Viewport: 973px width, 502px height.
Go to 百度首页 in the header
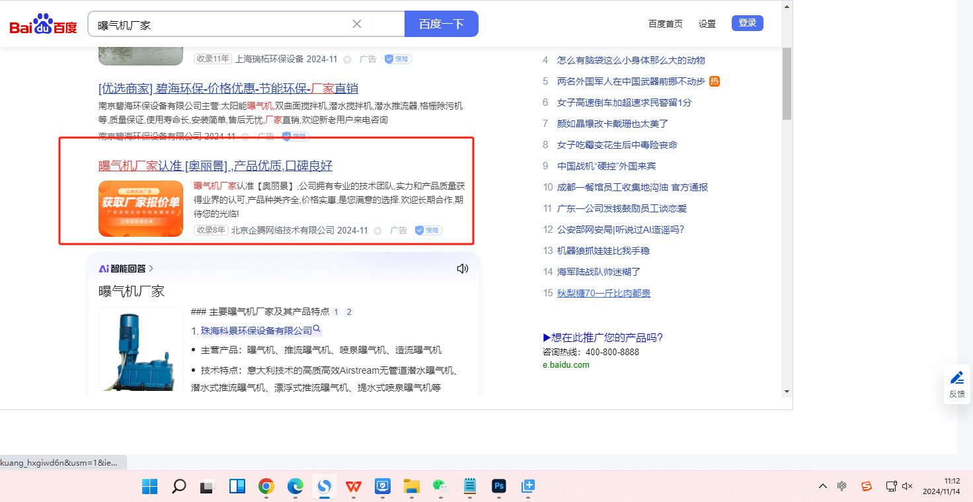click(x=665, y=24)
